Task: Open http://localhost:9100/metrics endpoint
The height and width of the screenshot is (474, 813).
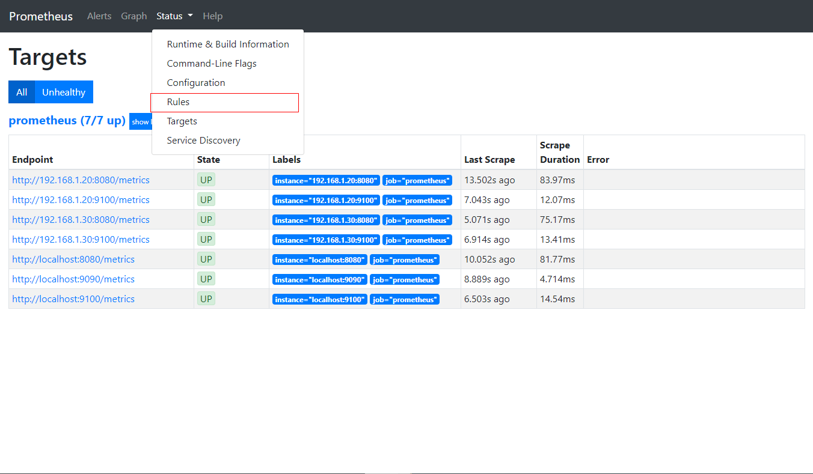Action: point(73,299)
